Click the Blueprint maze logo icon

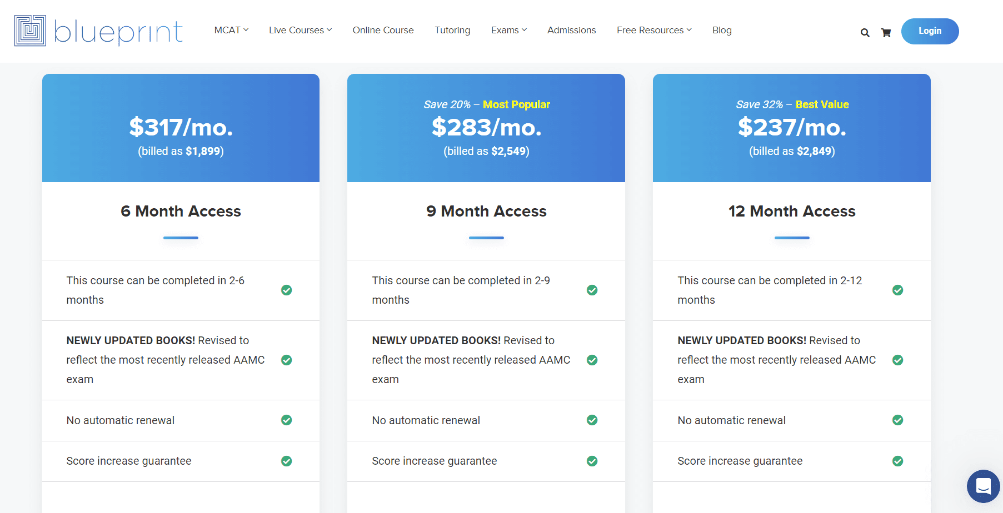[x=30, y=31]
